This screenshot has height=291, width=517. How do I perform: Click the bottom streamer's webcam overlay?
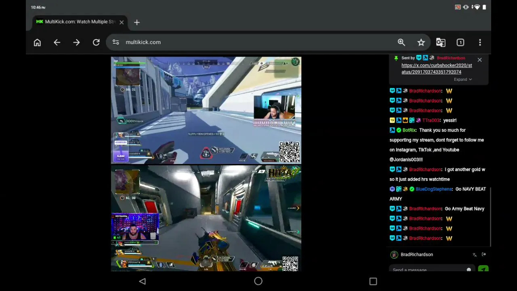[x=135, y=229]
